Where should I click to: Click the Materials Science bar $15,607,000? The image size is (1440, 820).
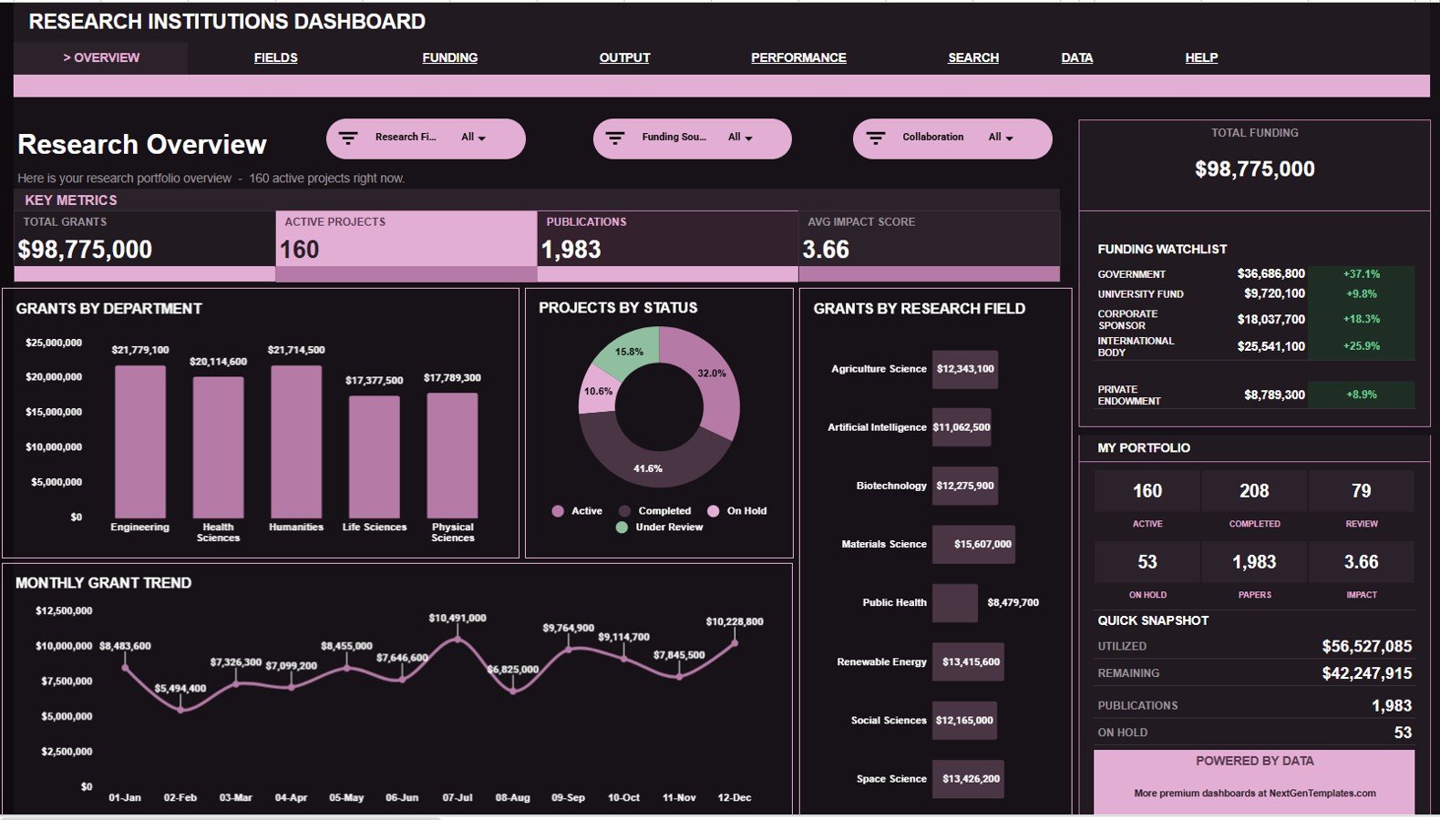pos(973,544)
